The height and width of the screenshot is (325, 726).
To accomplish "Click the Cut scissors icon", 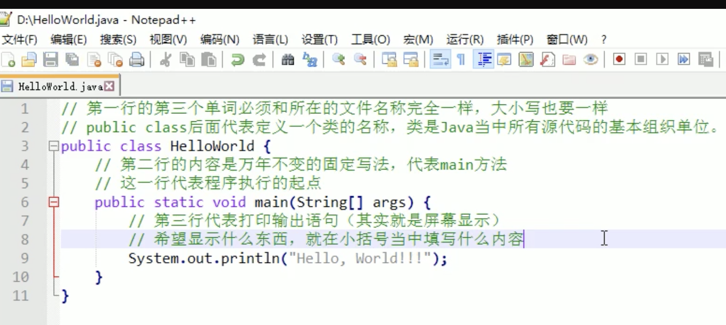I will (166, 59).
